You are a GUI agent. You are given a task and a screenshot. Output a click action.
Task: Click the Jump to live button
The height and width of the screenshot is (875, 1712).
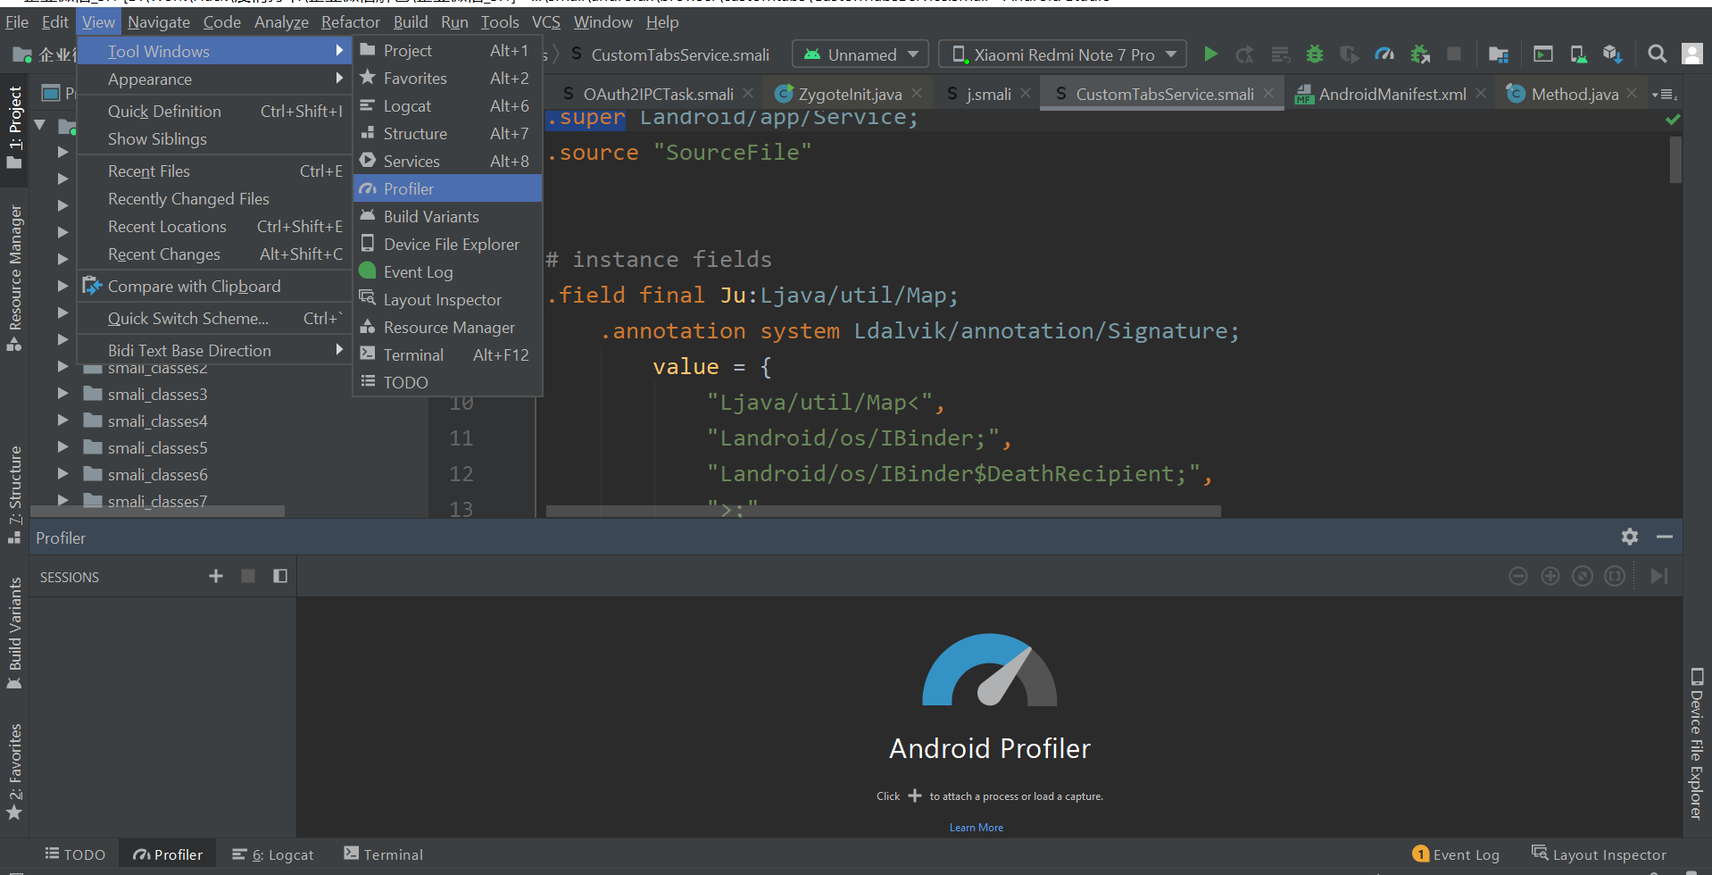point(1659,576)
